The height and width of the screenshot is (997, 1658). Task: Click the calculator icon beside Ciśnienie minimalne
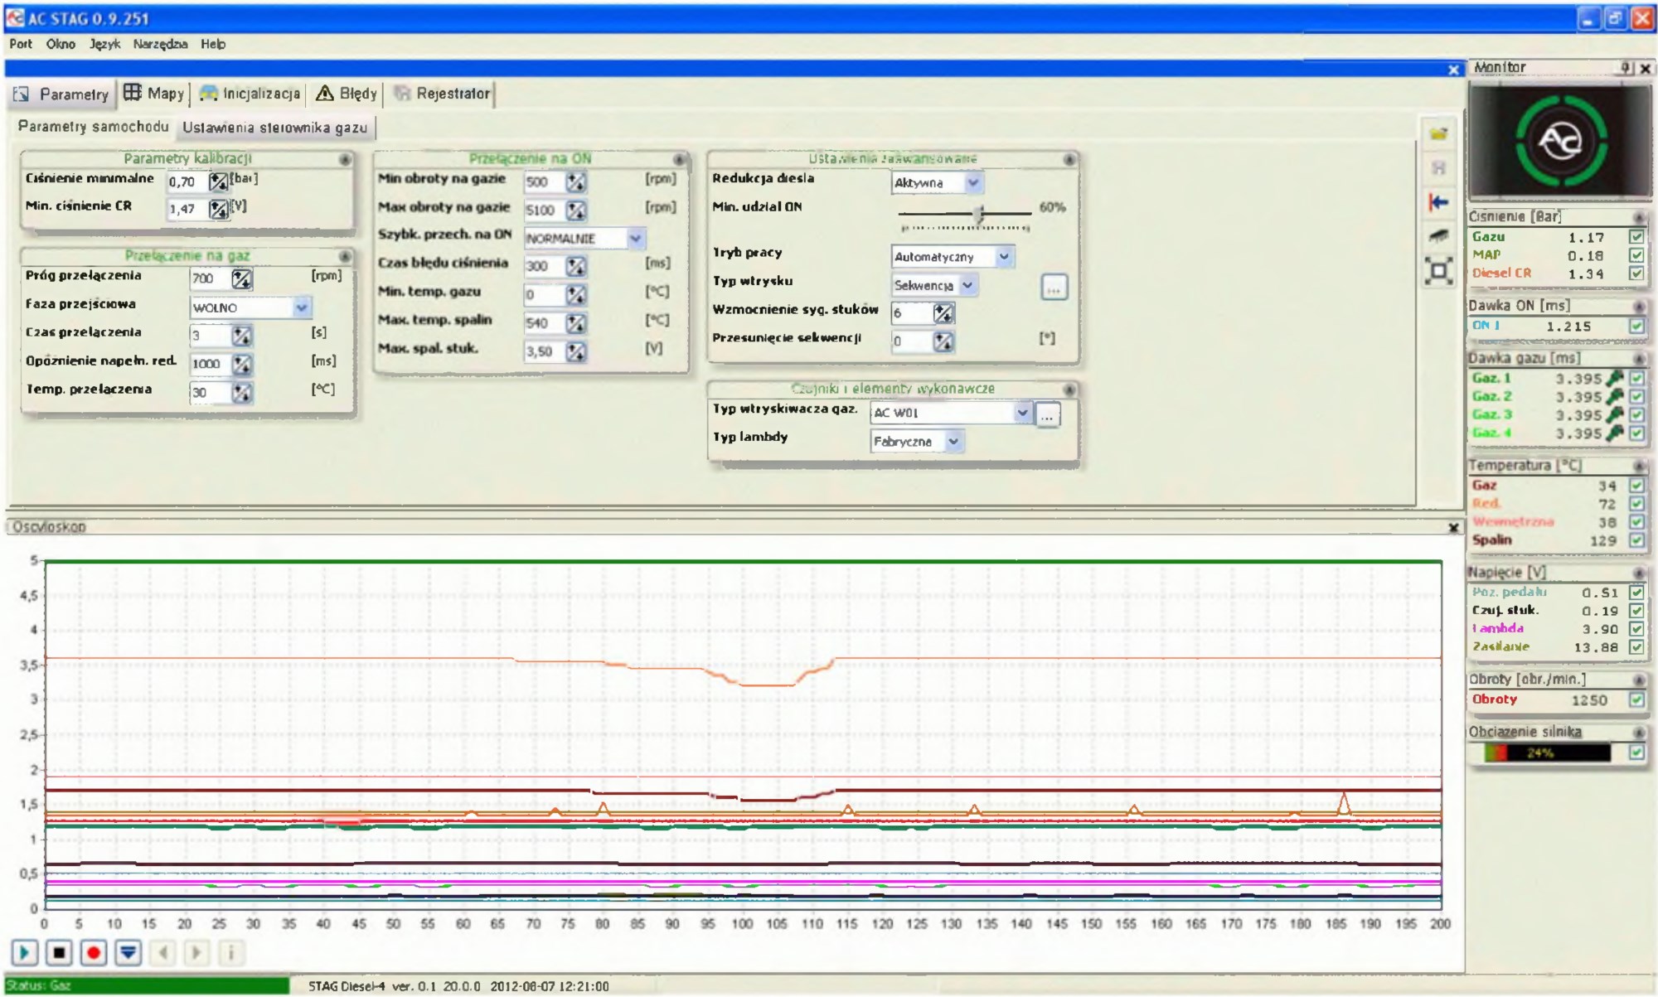[x=218, y=181]
